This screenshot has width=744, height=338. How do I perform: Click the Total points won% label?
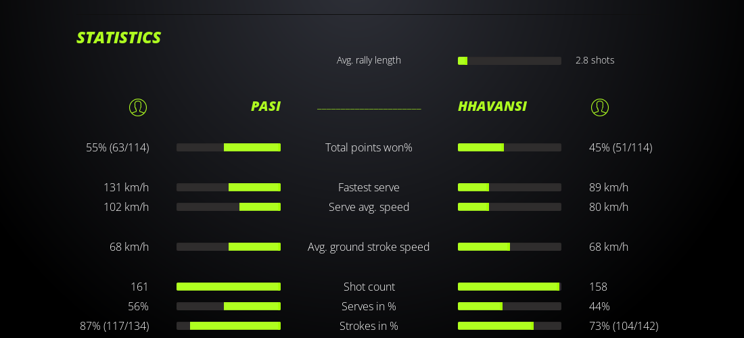coord(369,147)
